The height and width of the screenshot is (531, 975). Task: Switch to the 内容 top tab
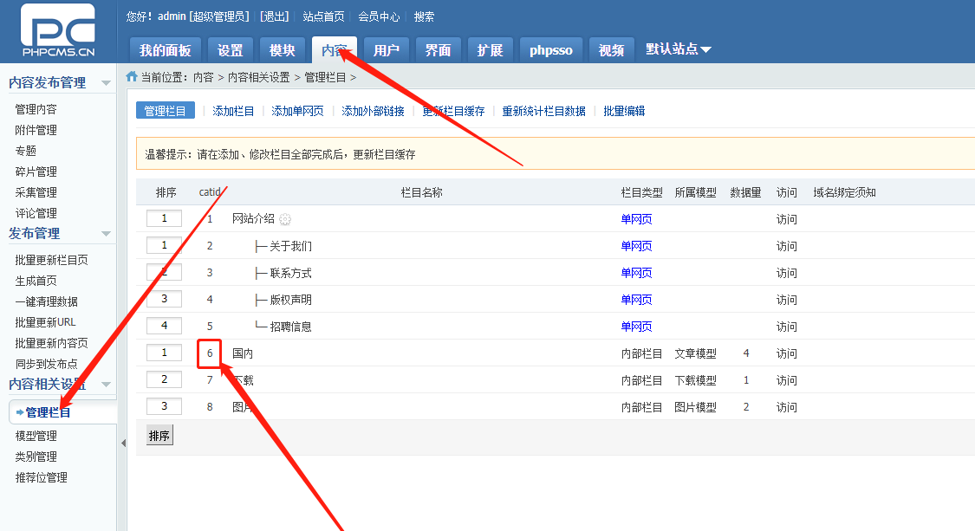click(335, 50)
